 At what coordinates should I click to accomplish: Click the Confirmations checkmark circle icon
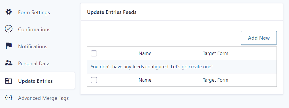[x=8, y=29]
